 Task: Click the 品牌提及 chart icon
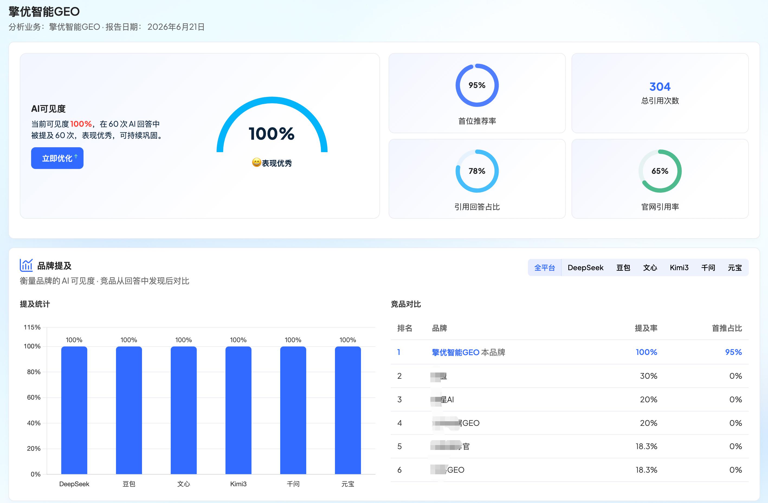point(26,265)
